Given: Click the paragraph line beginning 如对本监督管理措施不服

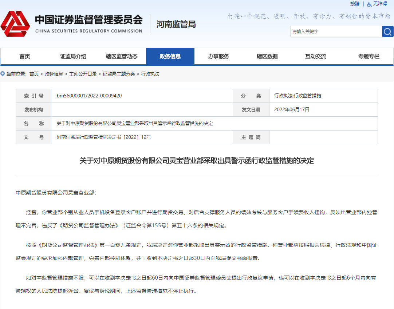Looking at the screenshot, I should [201, 278].
